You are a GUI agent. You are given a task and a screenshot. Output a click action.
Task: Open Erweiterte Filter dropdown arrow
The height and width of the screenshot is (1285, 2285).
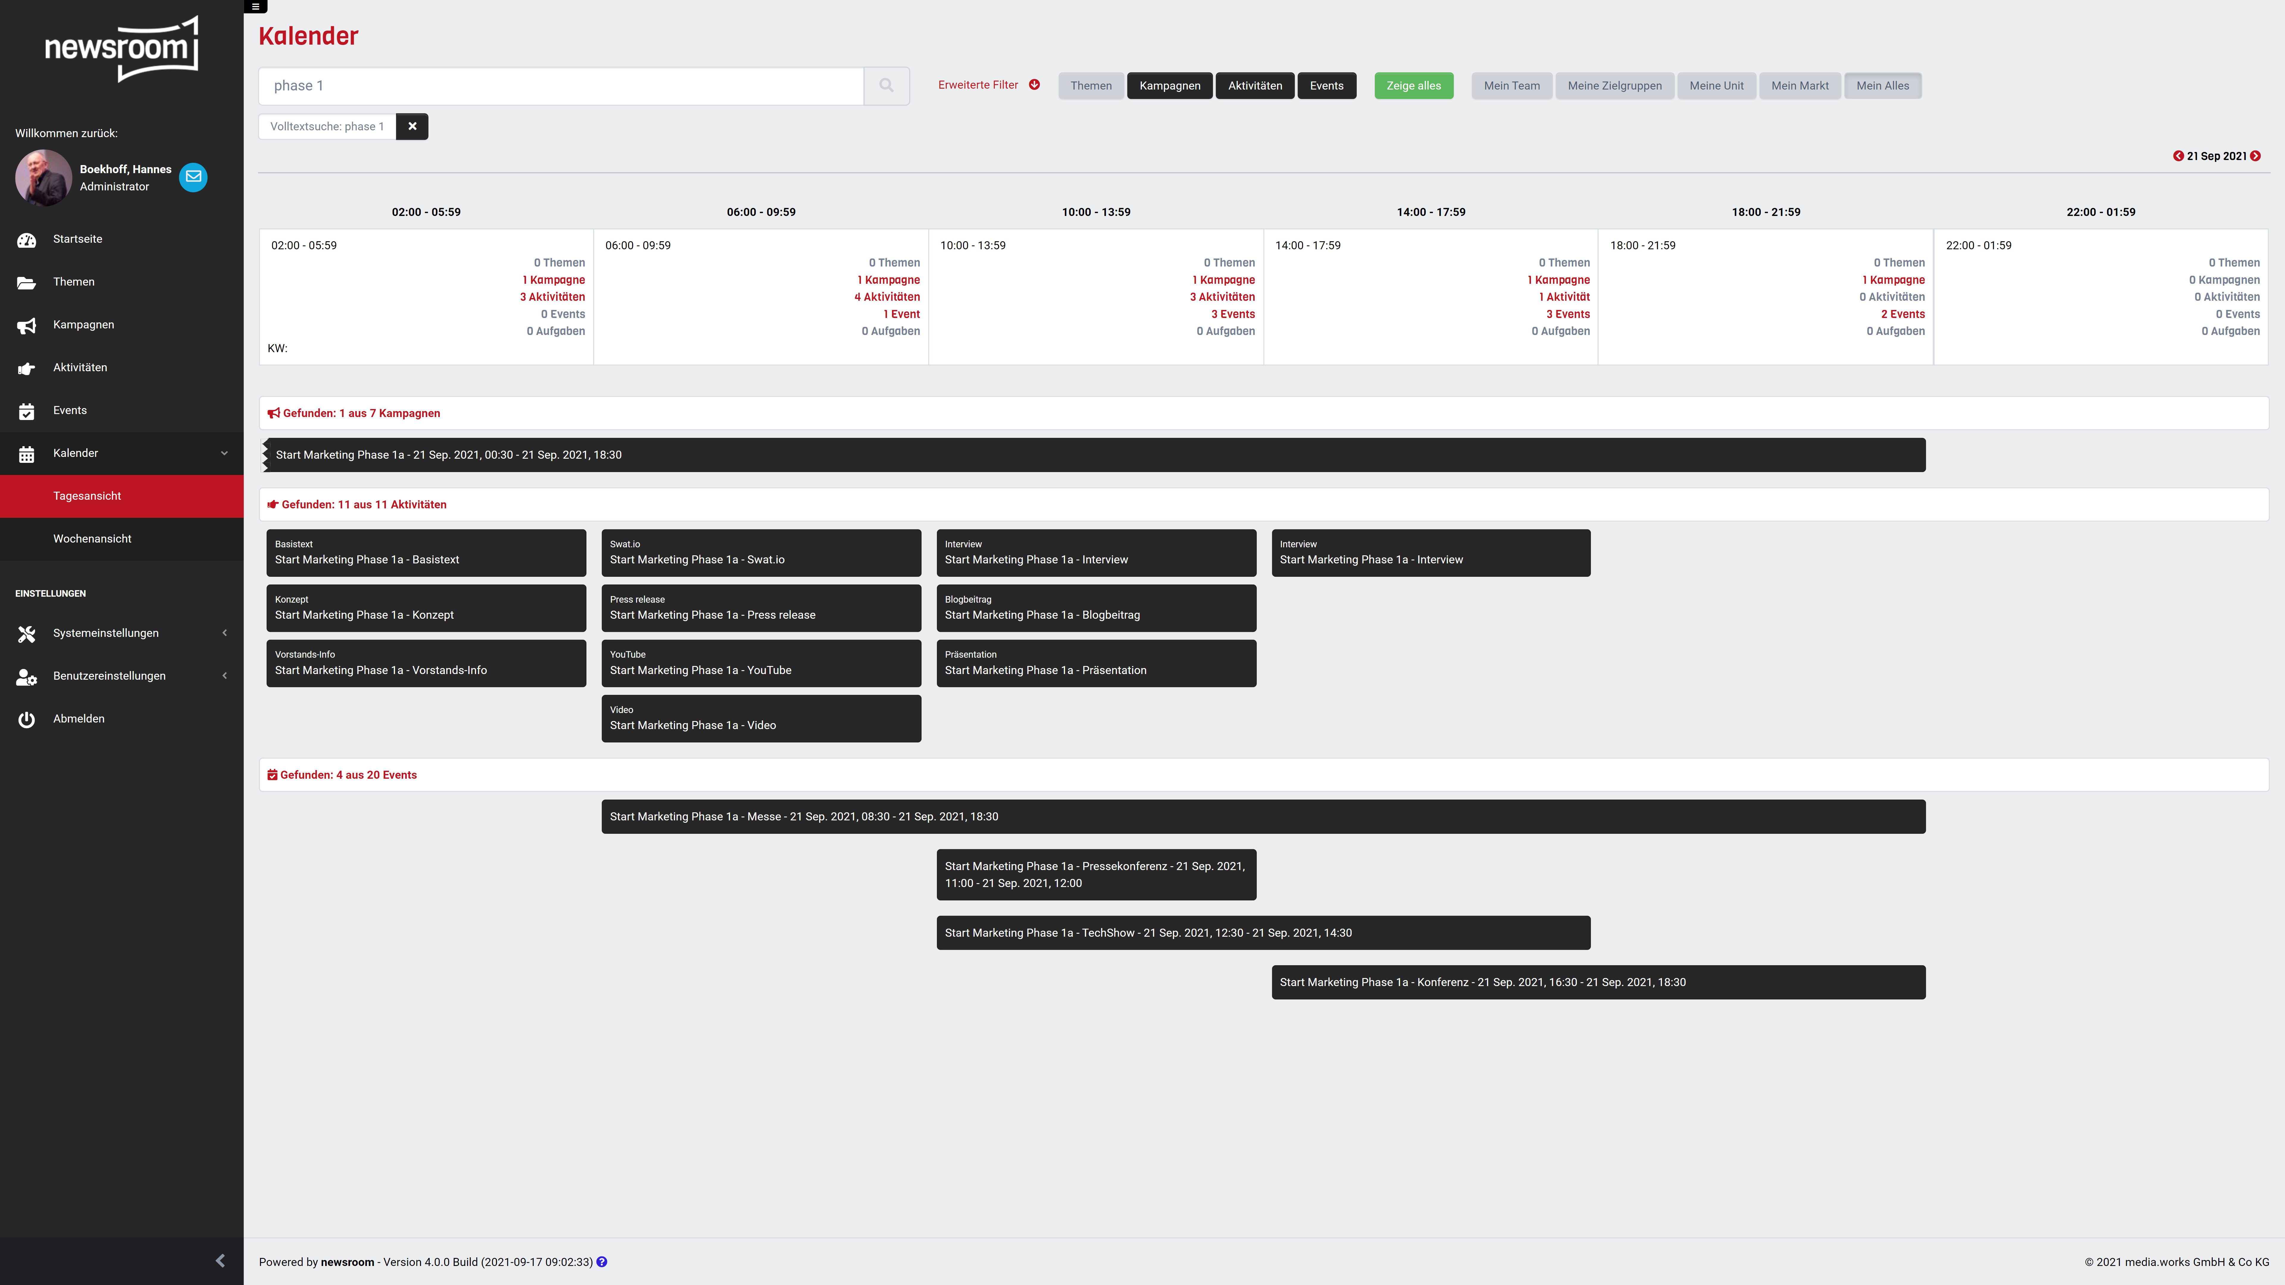(1034, 85)
